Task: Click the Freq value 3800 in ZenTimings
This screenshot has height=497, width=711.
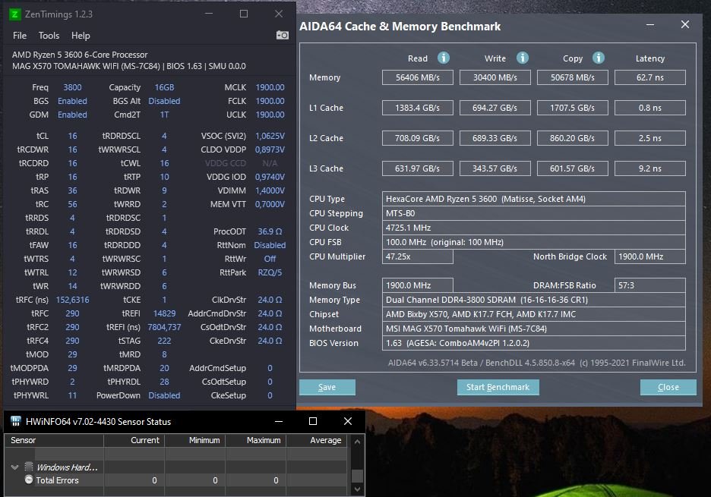Action: click(73, 87)
